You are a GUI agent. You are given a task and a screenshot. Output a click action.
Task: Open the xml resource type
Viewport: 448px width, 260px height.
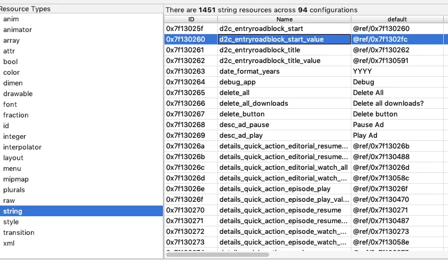9,243
